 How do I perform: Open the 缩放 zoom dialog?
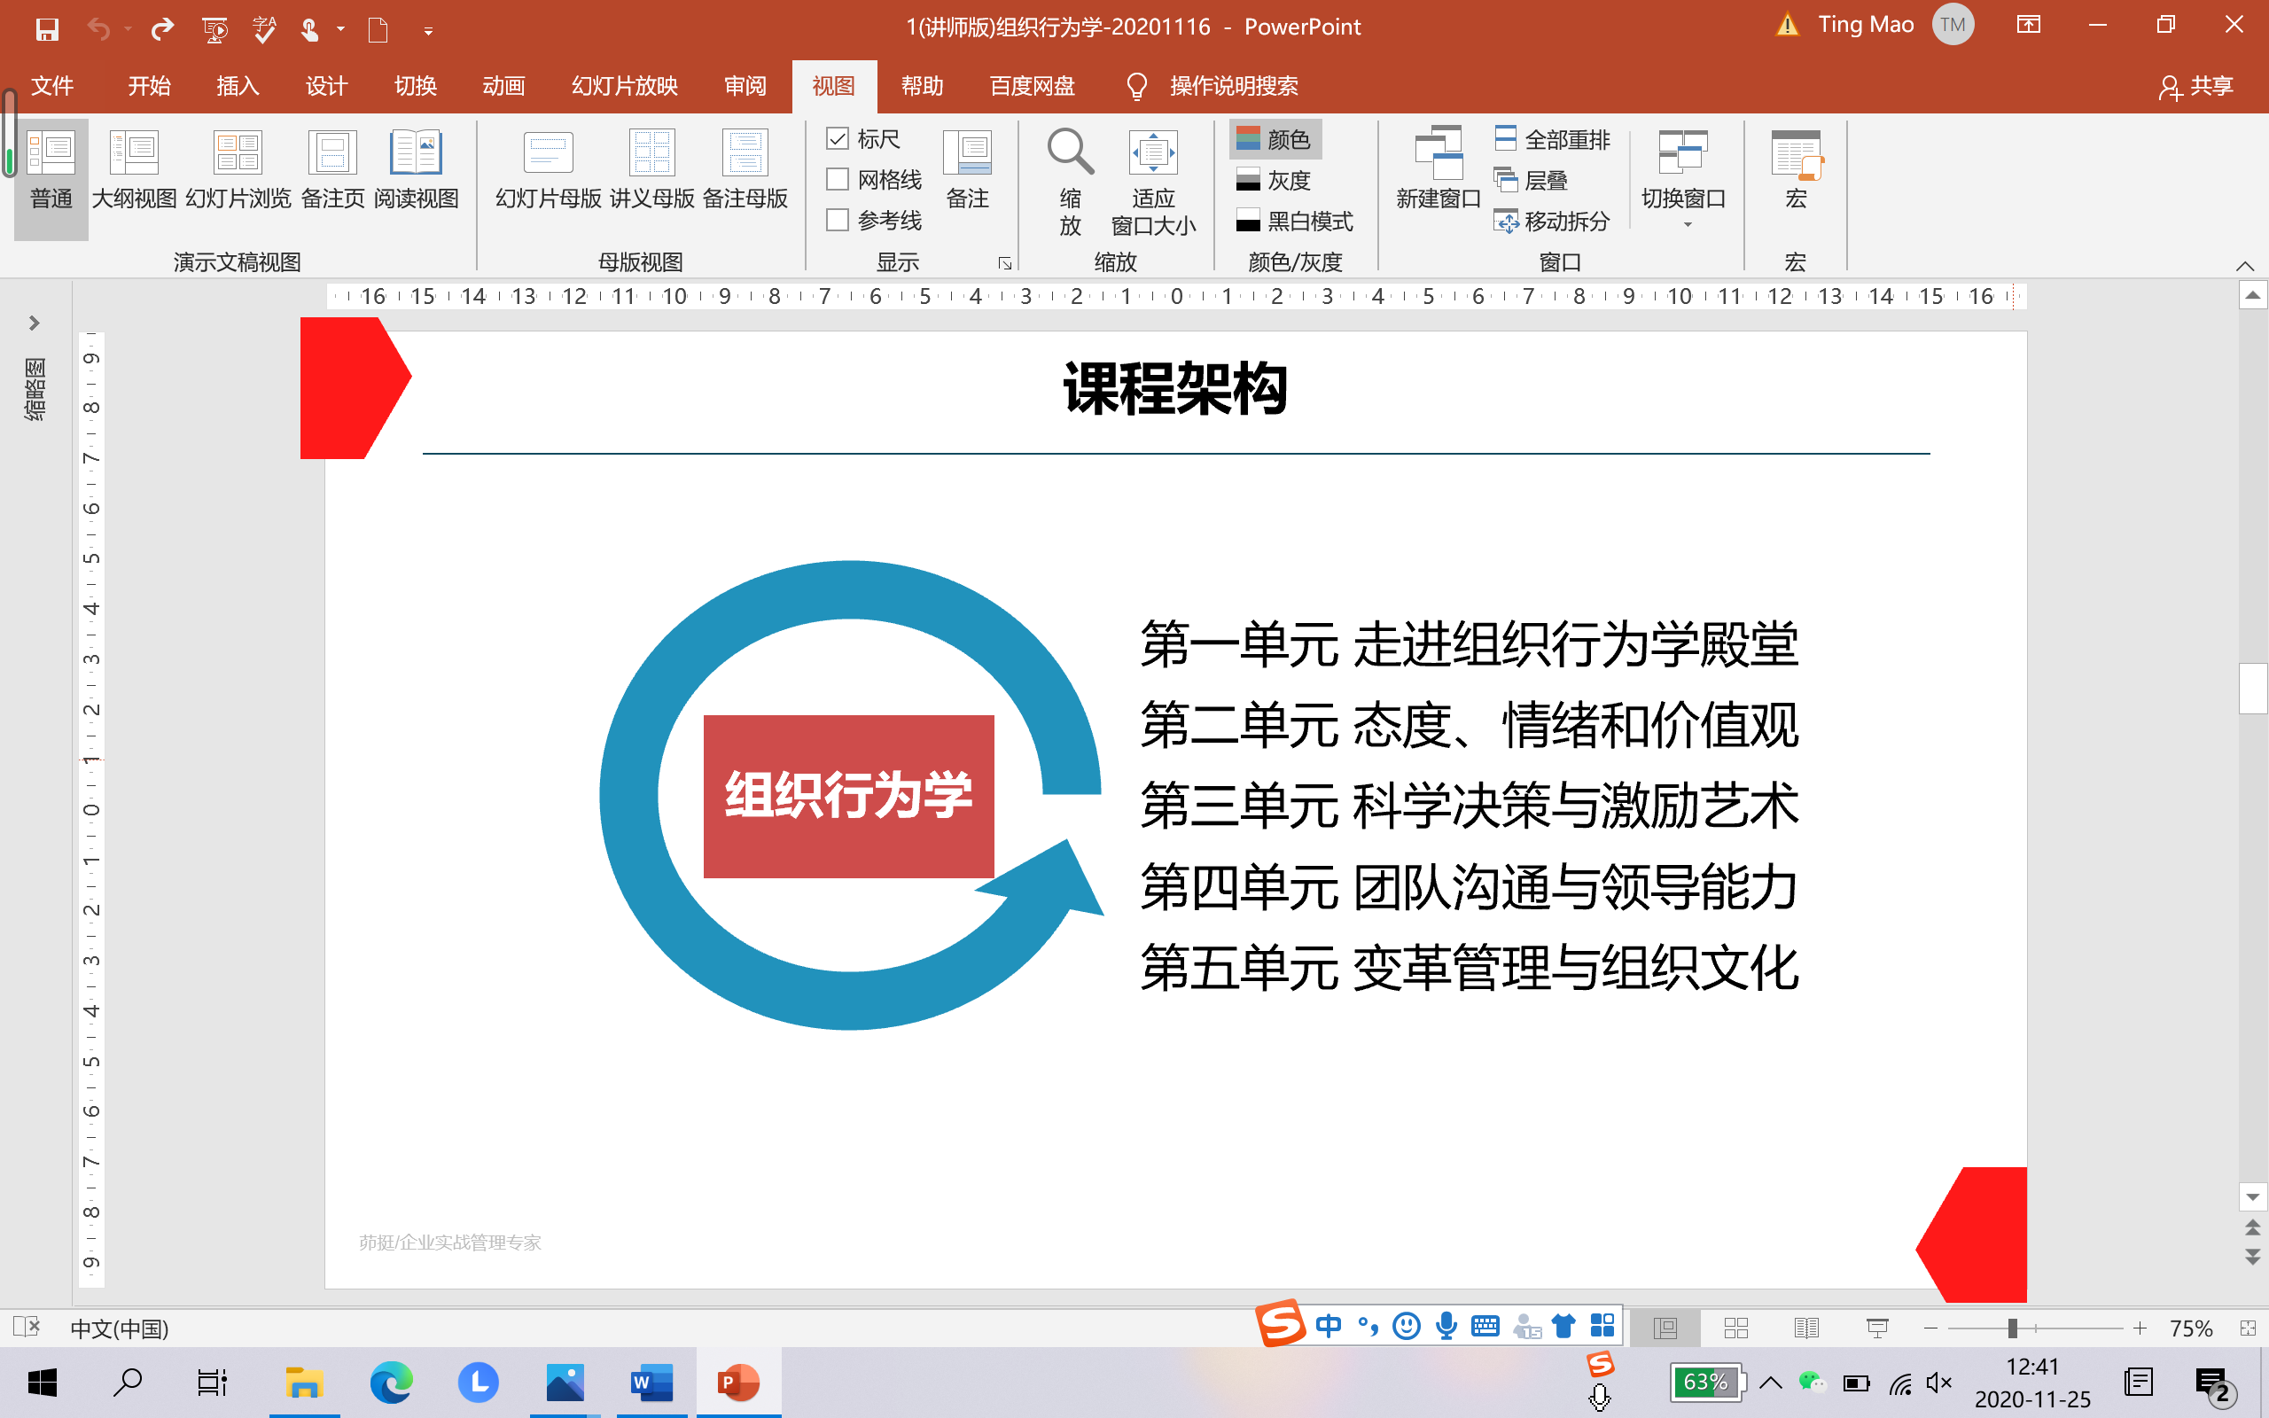click(1070, 182)
